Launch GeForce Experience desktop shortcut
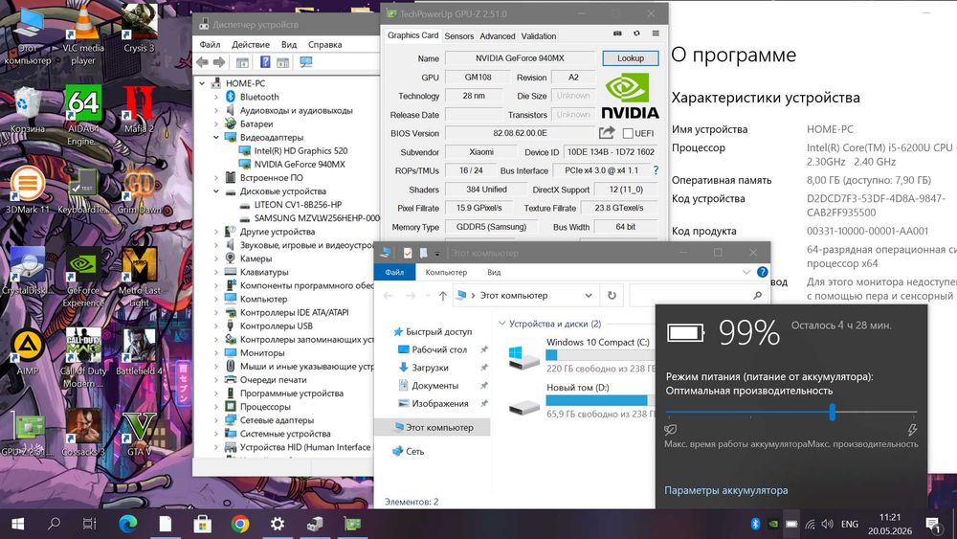Screen dimensions: 957x539 pos(83,277)
